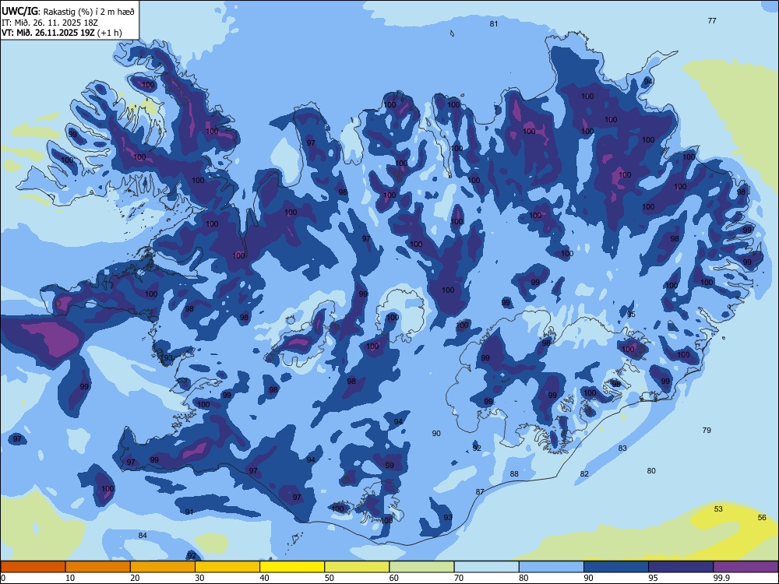Click the purple above-99.9 legend swatch

746,567
